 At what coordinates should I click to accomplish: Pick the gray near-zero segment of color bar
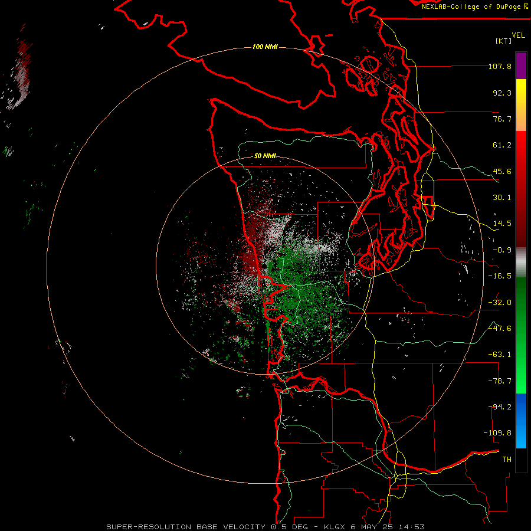(x=521, y=263)
